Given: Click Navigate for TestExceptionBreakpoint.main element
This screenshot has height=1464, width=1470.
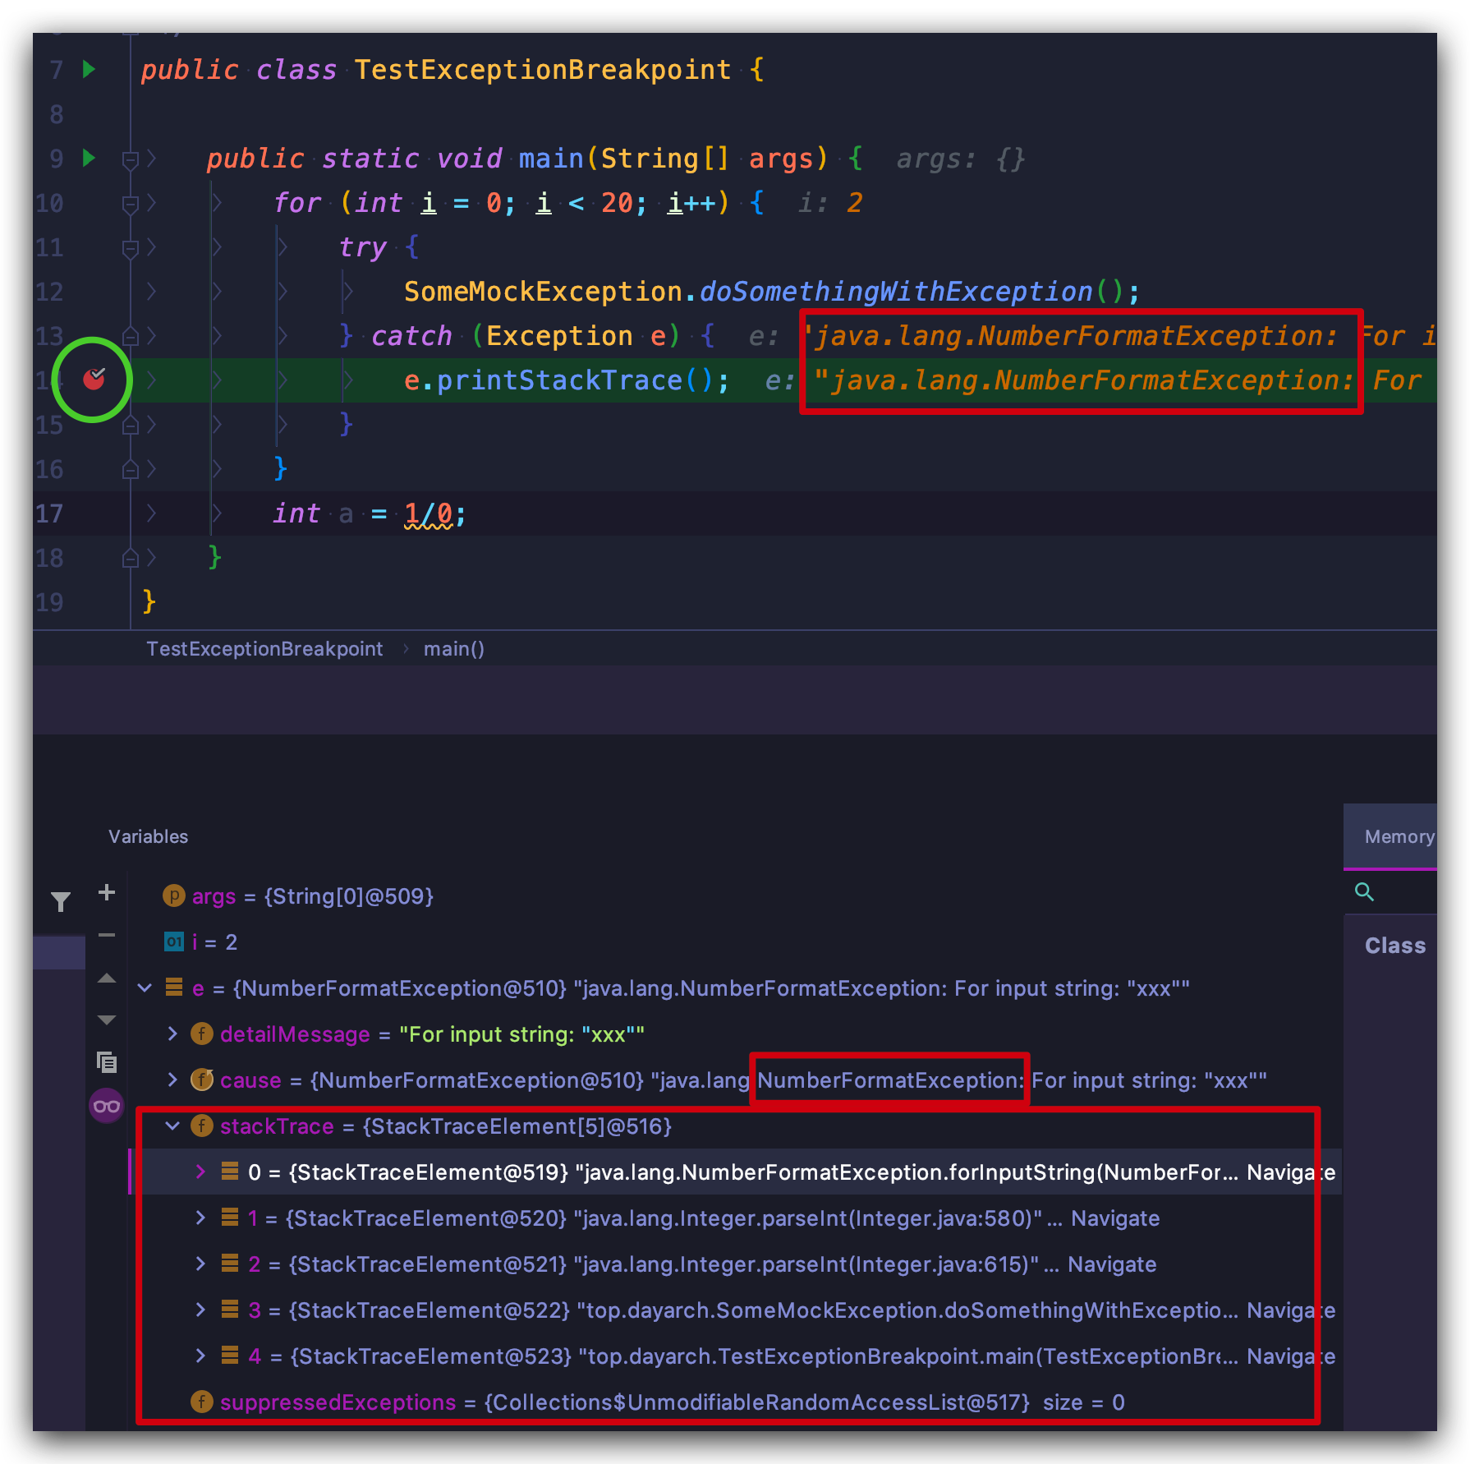Looking at the screenshot, I should tap(1291, 1356).
